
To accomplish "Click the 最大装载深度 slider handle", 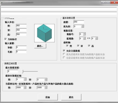I will click(23, 71).
